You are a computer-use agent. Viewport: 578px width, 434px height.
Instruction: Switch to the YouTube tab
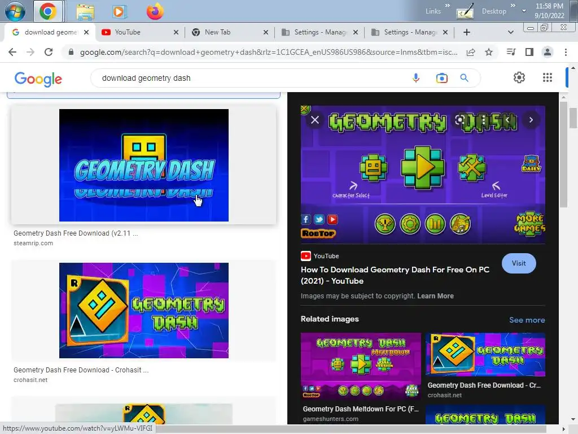[x=140, y=32]
